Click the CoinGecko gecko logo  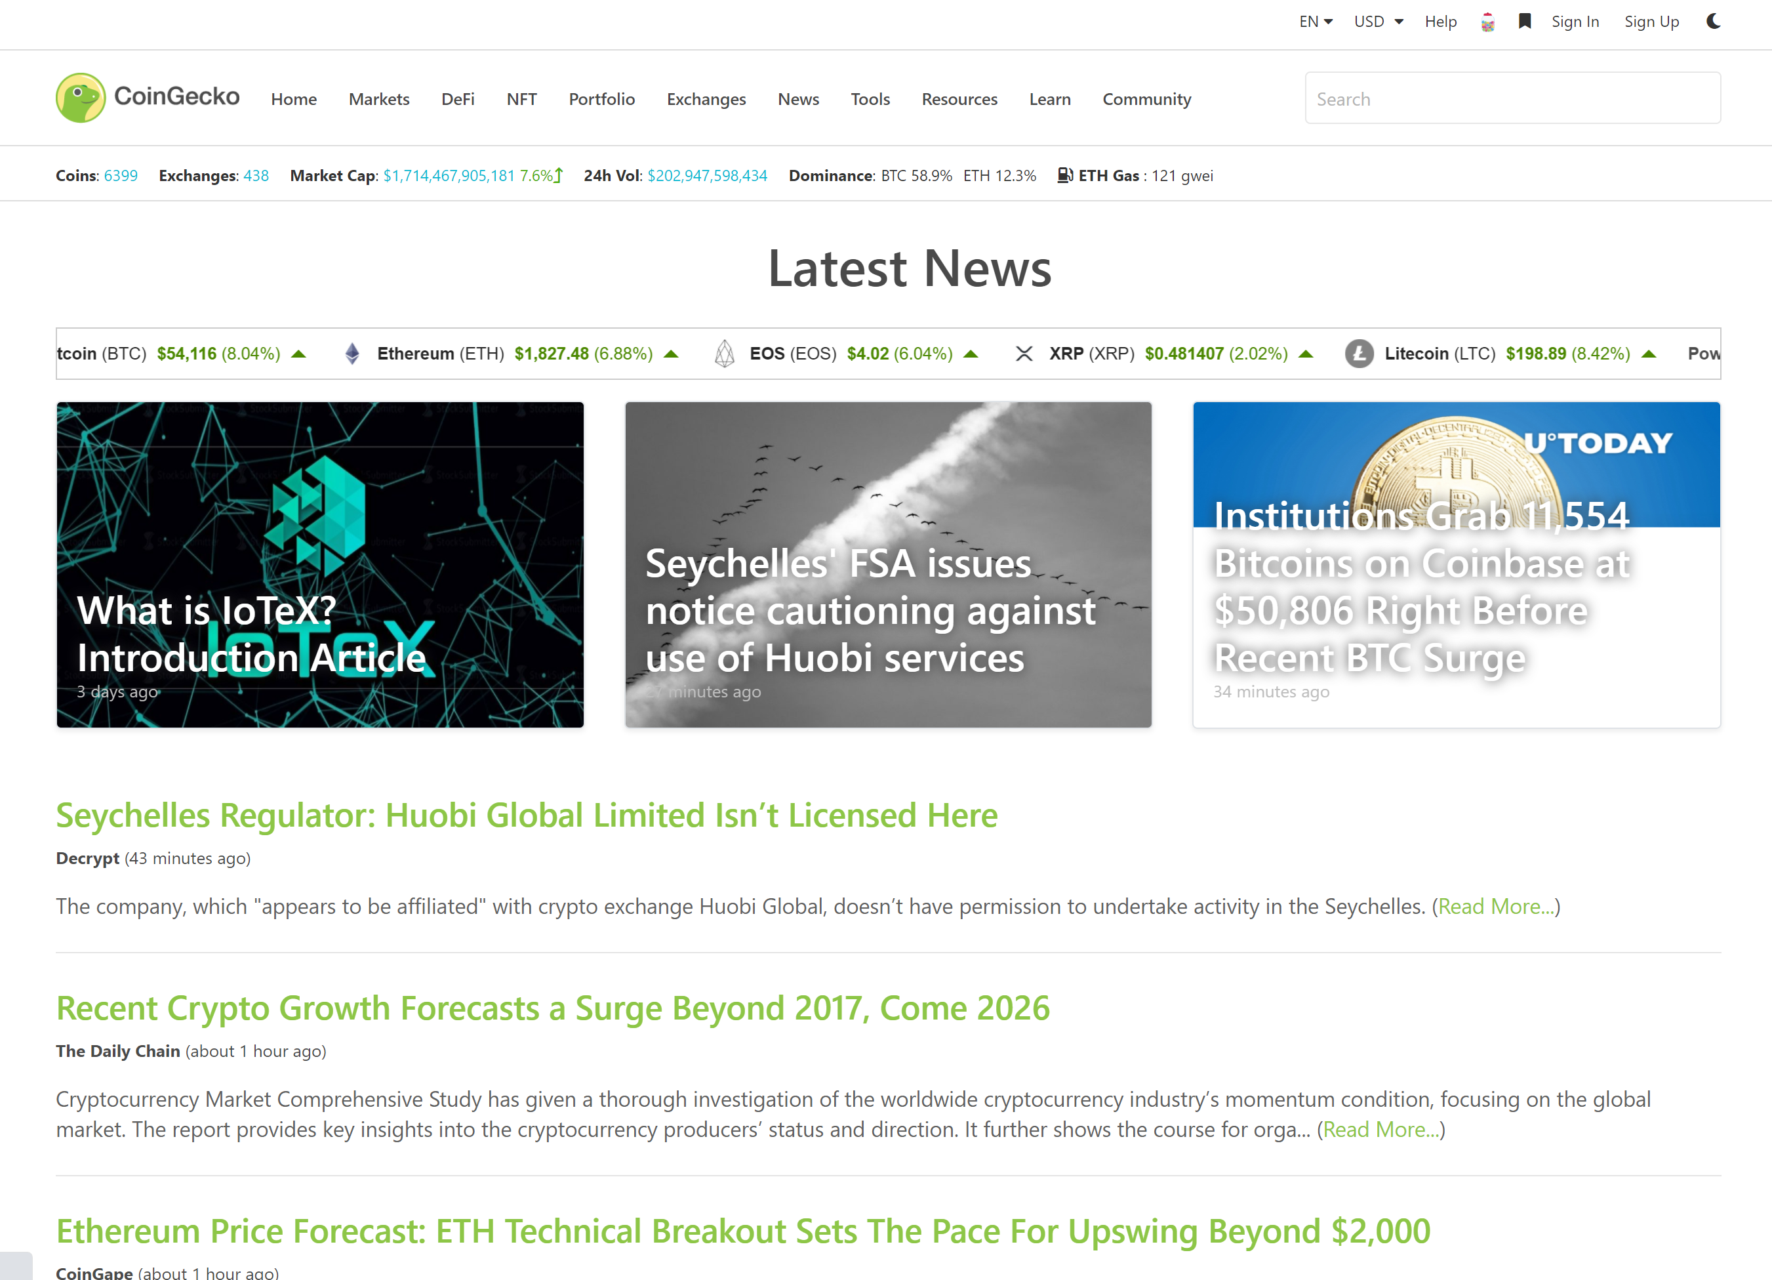(x=81, y=97)
